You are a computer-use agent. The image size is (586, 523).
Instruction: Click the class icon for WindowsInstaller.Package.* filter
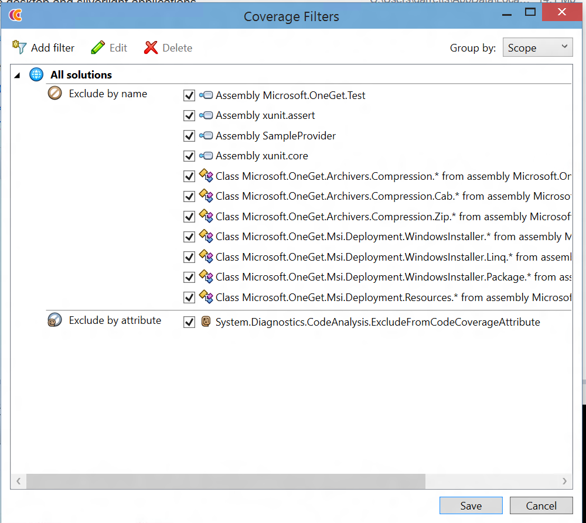click(206, 276)
